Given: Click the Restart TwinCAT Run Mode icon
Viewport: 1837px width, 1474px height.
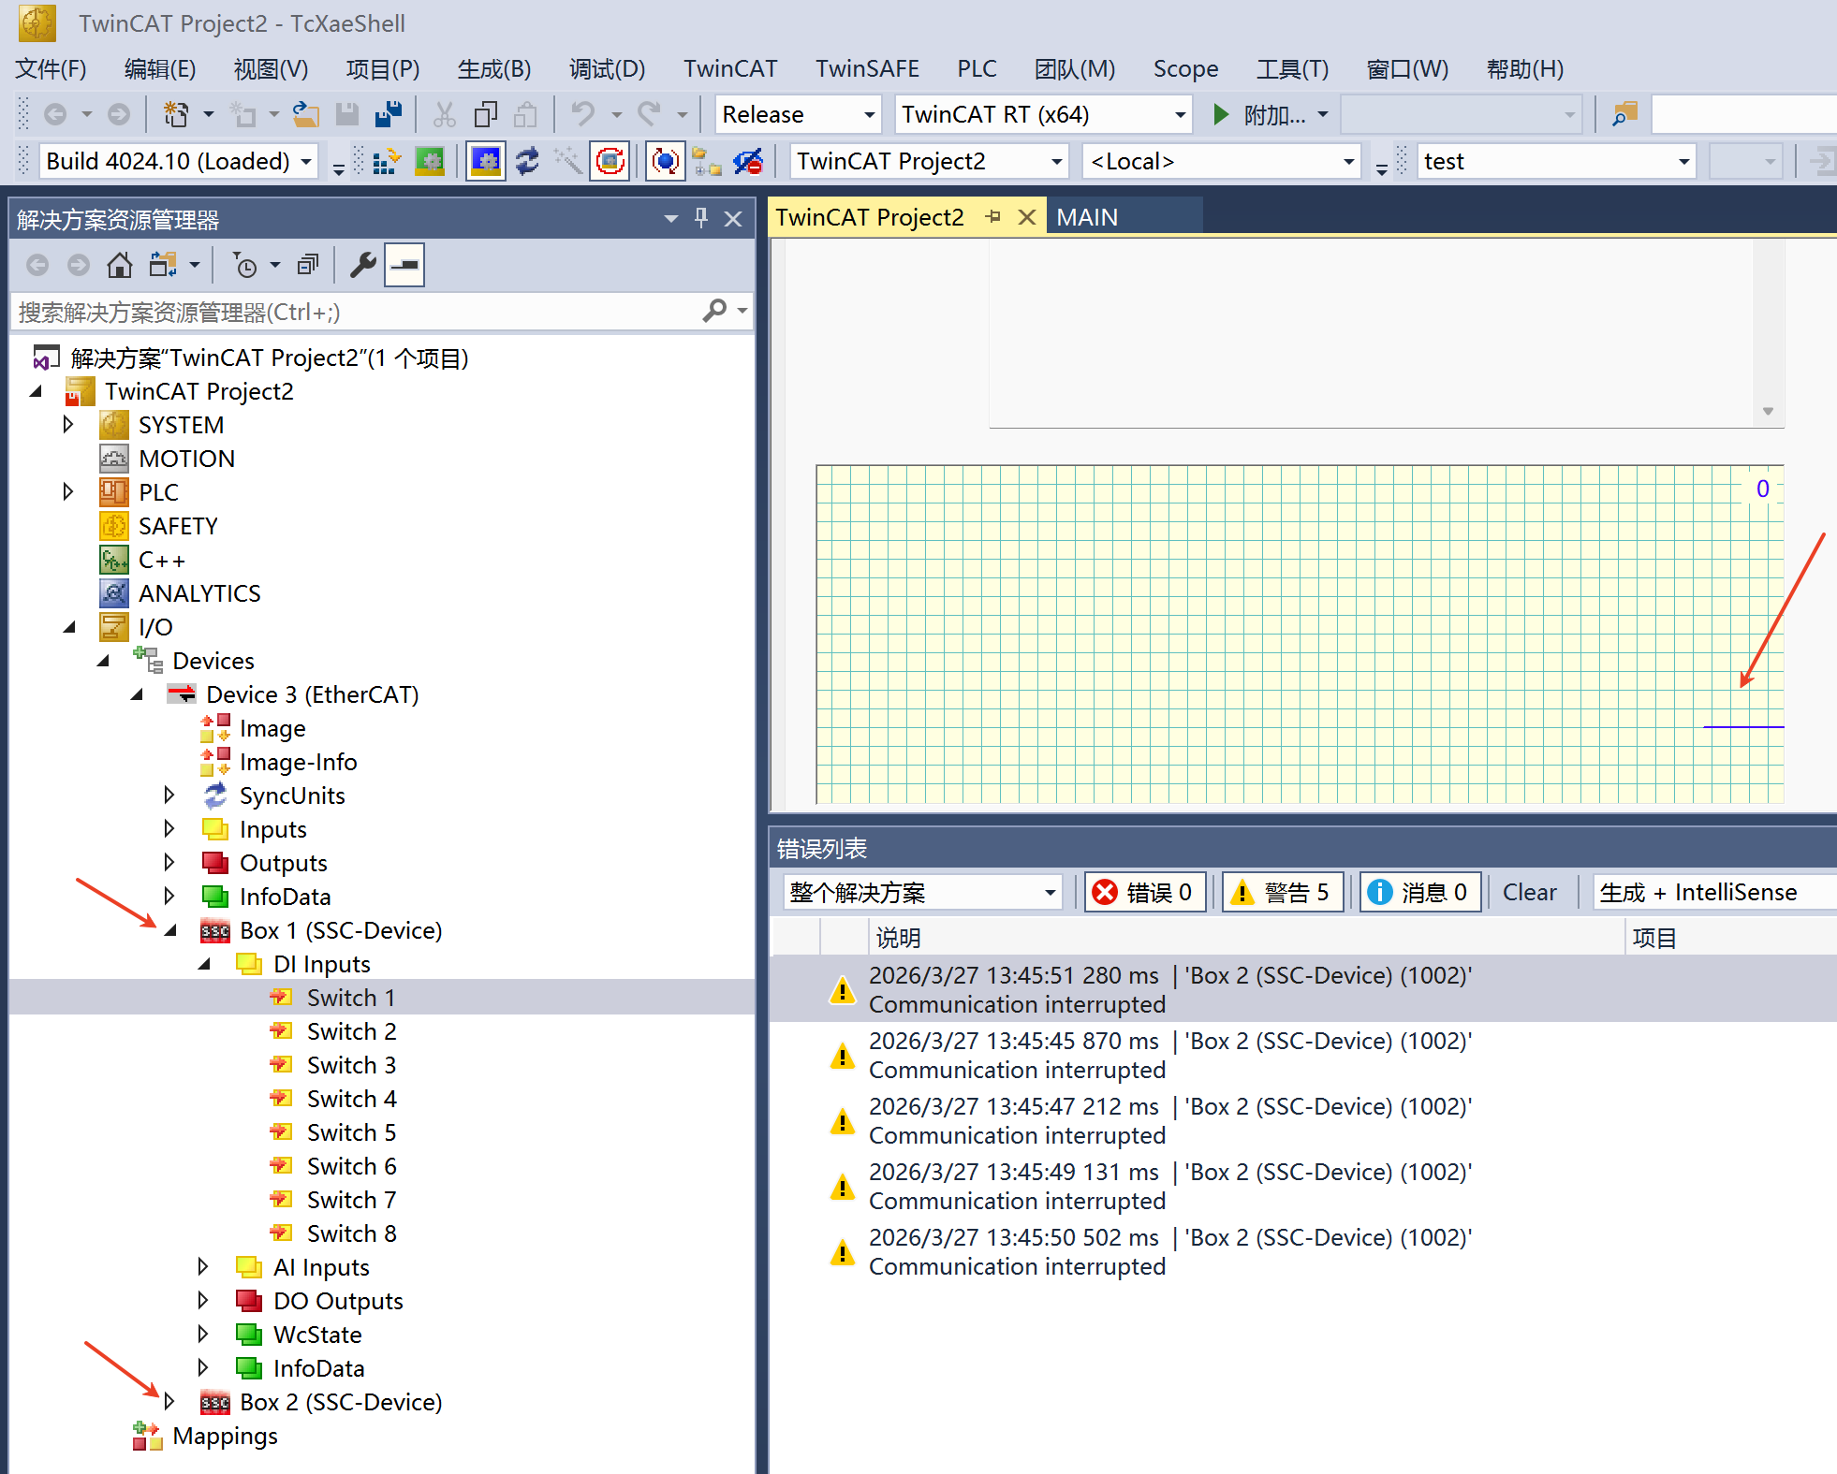Looking at the screenshot, I should [x=430, y=161].
